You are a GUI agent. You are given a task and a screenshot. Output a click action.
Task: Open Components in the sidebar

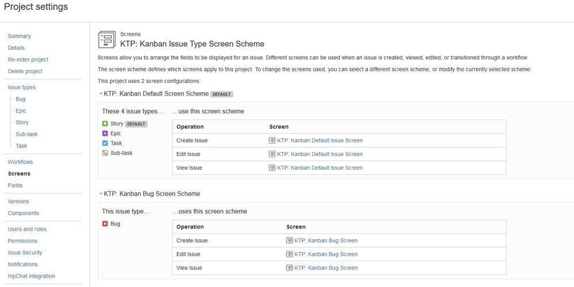[24, 213]
